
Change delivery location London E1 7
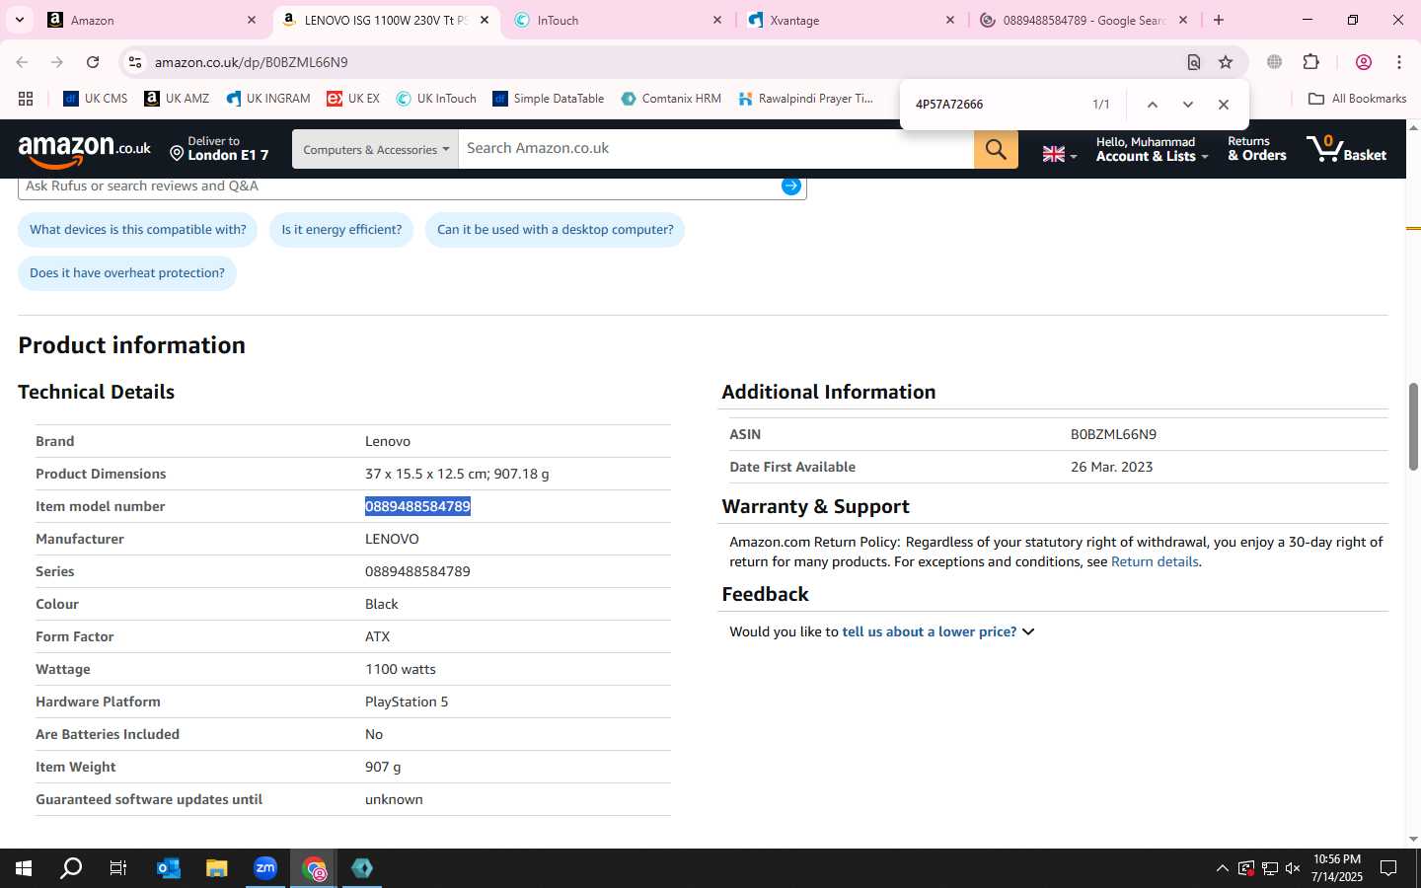[x=219, y=149]
